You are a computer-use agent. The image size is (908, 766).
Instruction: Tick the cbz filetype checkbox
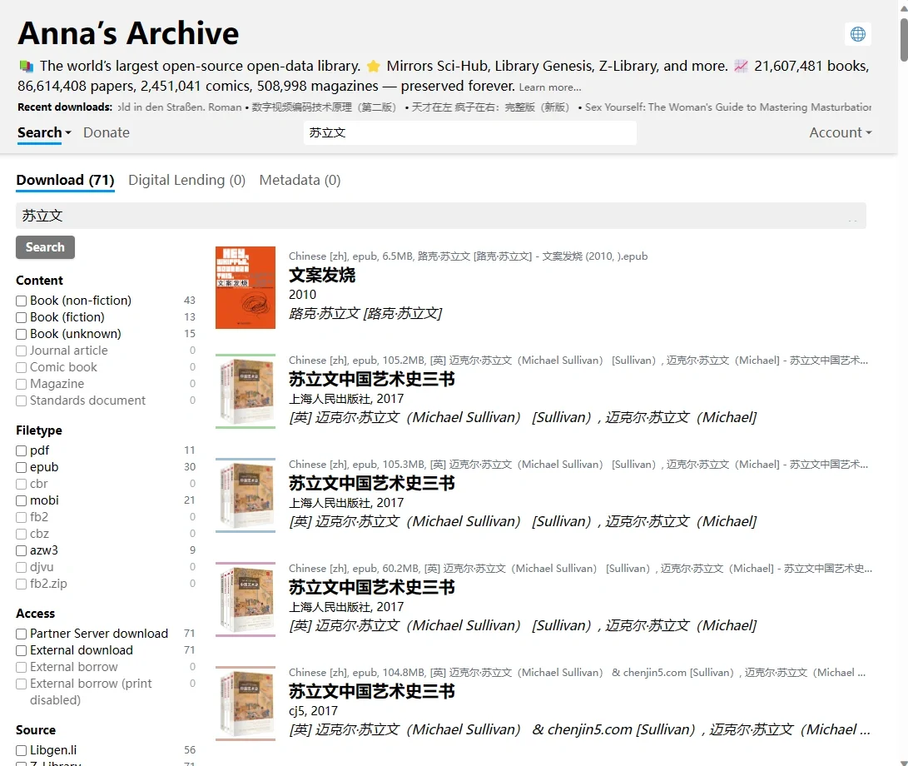point(22,535)
